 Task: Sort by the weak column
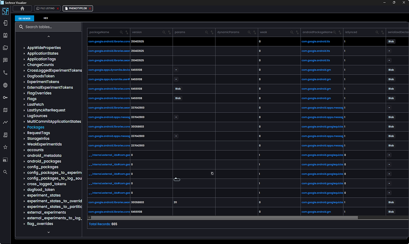[x=297, y=33]
